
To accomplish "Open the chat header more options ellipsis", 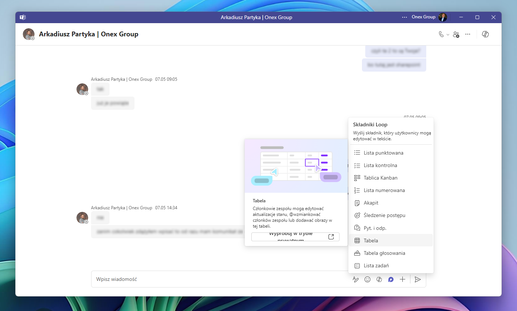I will 468,34.
